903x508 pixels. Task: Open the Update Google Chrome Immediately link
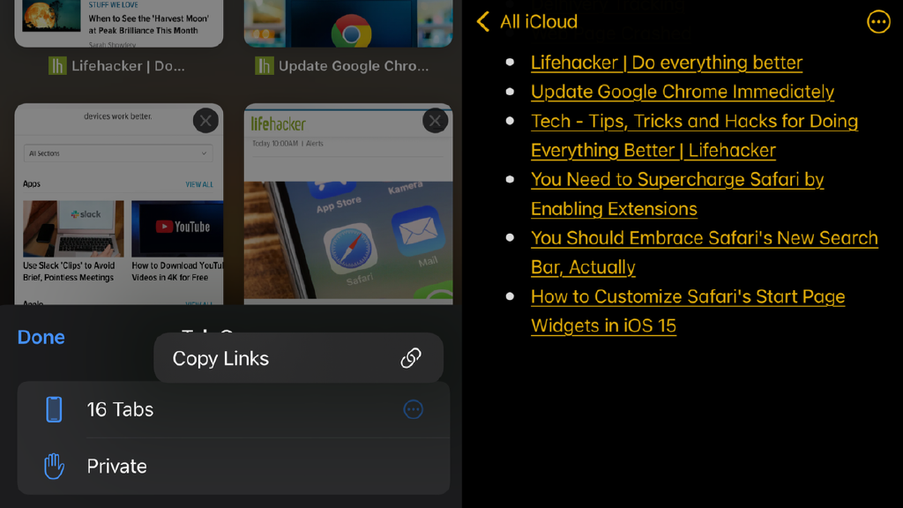click(683, 92)
